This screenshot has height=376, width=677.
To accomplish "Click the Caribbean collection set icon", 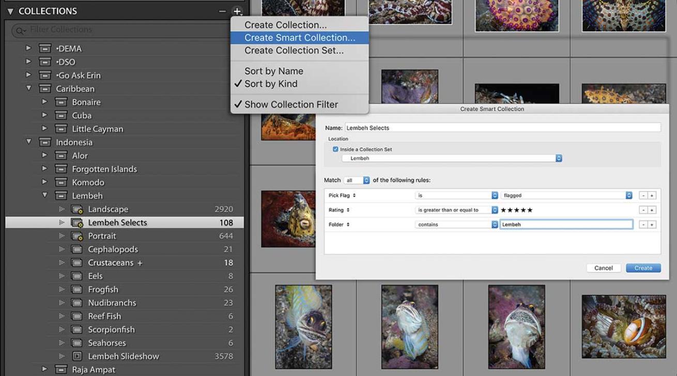I will pos(45,89).
